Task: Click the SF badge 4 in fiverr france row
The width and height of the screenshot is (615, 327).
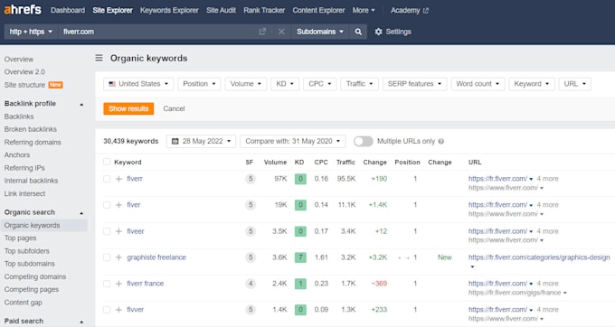Action: pos(251,284)
